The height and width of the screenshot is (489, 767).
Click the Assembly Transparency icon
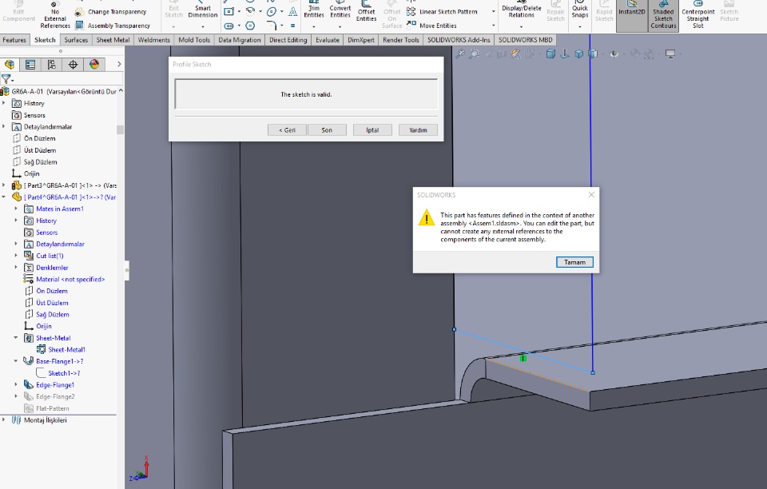click(x=79, y=26)
